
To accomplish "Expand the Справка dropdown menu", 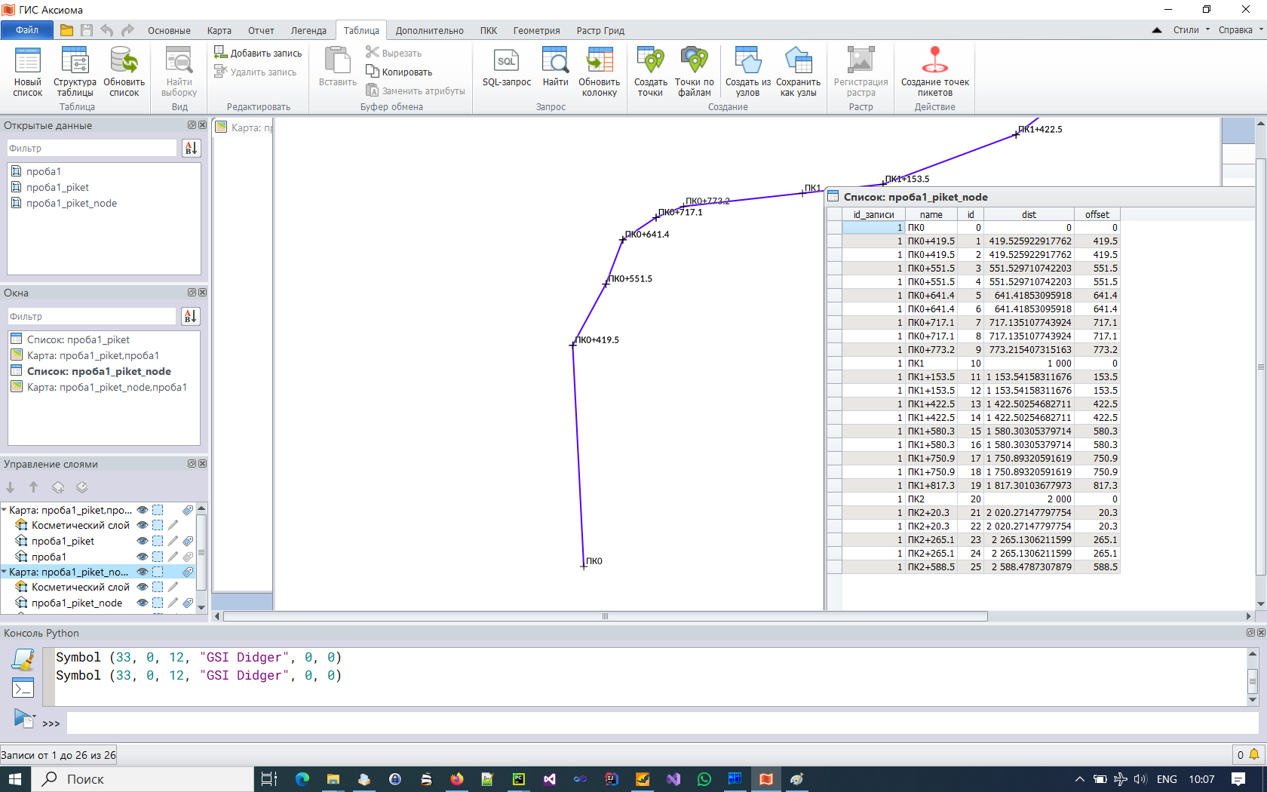I will pyautogui.click(x=1240, y=30).
